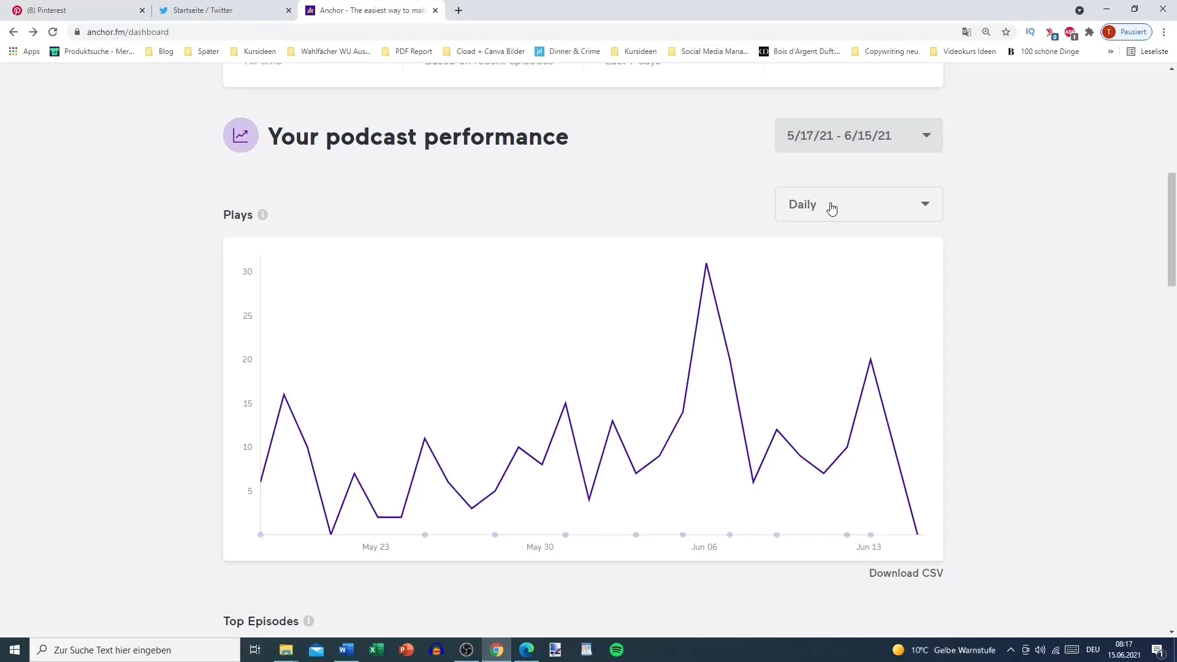Open the Bois d'Argent Duft... bookmark
Screen dimensions: 1177x662
(x=800, y=51)
